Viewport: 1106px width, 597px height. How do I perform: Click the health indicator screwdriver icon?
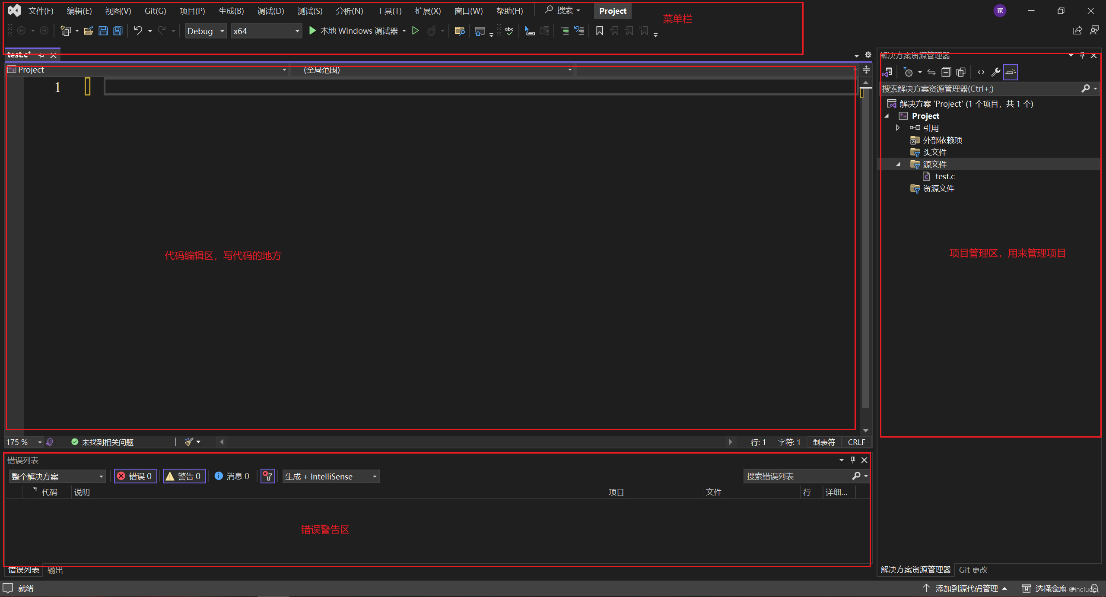pyautogui.click(x=50, y=442)
